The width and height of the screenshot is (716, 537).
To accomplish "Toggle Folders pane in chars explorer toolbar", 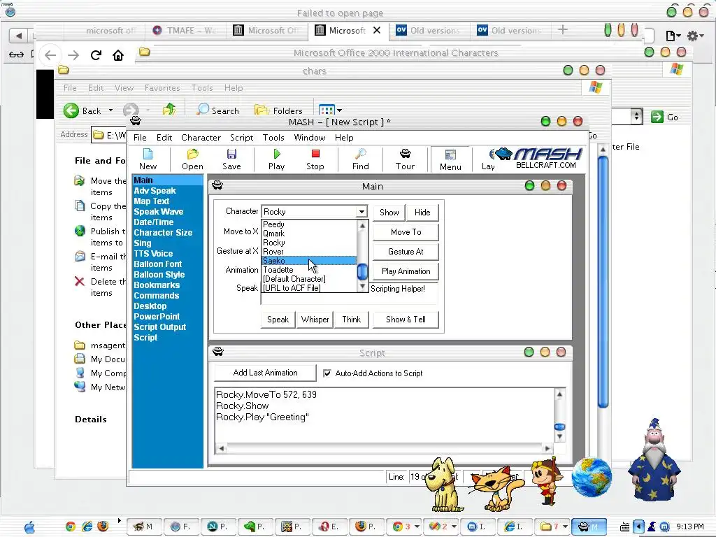I will click(278, 110).
